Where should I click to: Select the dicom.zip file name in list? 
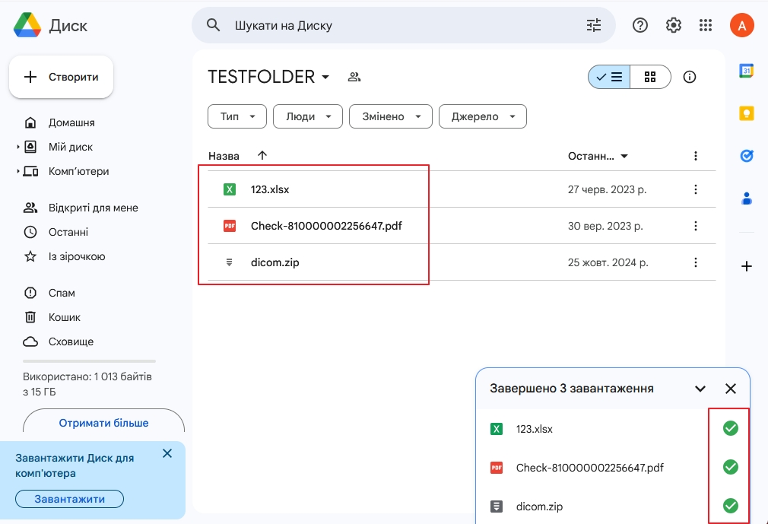[275, 262]
